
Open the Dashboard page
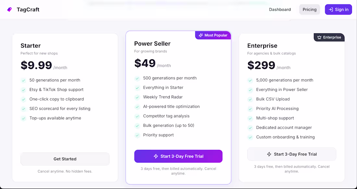280,9
